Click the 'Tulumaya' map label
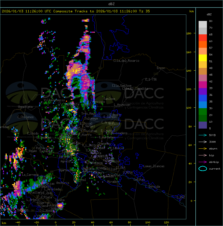The width and height of the screenshot is (223, 226). [x=91, y=118]
